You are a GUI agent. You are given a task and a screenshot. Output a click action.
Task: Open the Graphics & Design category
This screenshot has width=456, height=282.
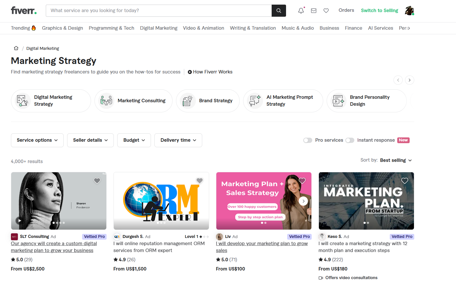(62, 28)
